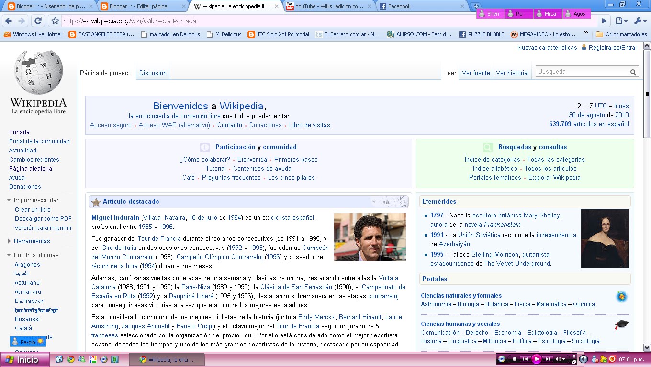Open Windows Live Messenger from quick launch
Image resolution: width=651 pixels, height=367 pixels.
tap(82, 359)
